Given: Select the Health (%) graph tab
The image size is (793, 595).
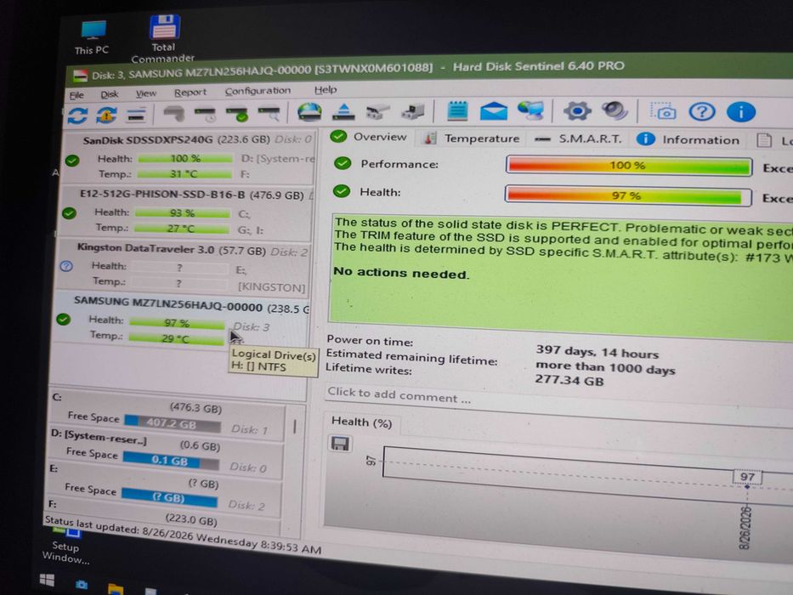Looking at the screenshot, I should 361,422.
